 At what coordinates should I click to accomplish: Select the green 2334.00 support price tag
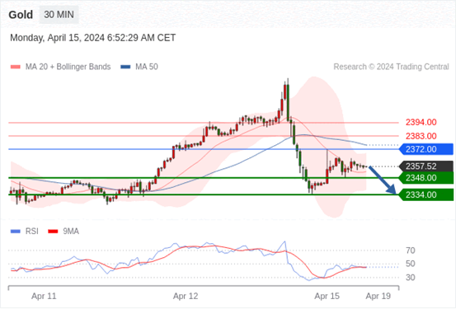click(x=426, y=194)
